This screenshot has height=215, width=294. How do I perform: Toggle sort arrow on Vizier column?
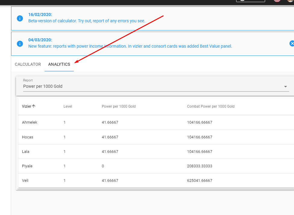click(x=34, y=106)
